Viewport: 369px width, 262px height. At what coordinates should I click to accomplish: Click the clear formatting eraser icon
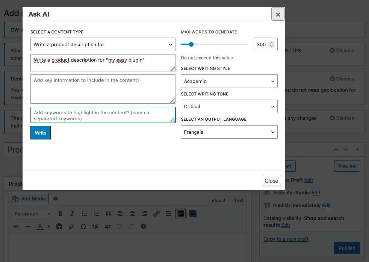pyautogui.click(x=71, y=226)
